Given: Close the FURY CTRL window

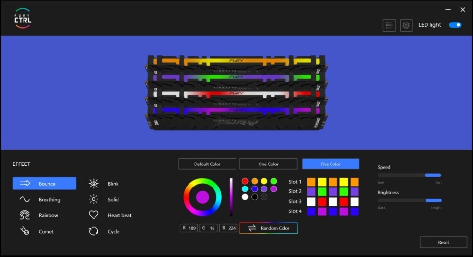Looking at the screenshot, I should [463, 10].
